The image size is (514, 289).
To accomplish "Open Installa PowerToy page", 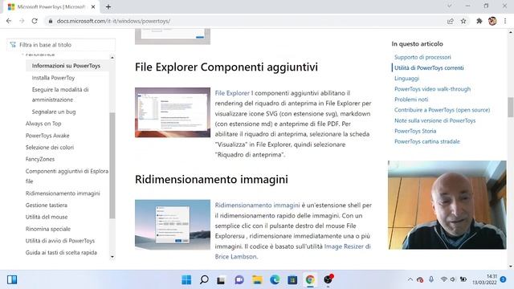I will pos(53,78).
